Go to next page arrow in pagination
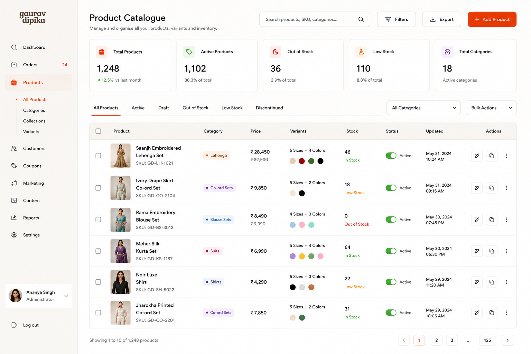The width and height of the screenshot is (531, 354). pyautogui.click(x=507, y=340)
